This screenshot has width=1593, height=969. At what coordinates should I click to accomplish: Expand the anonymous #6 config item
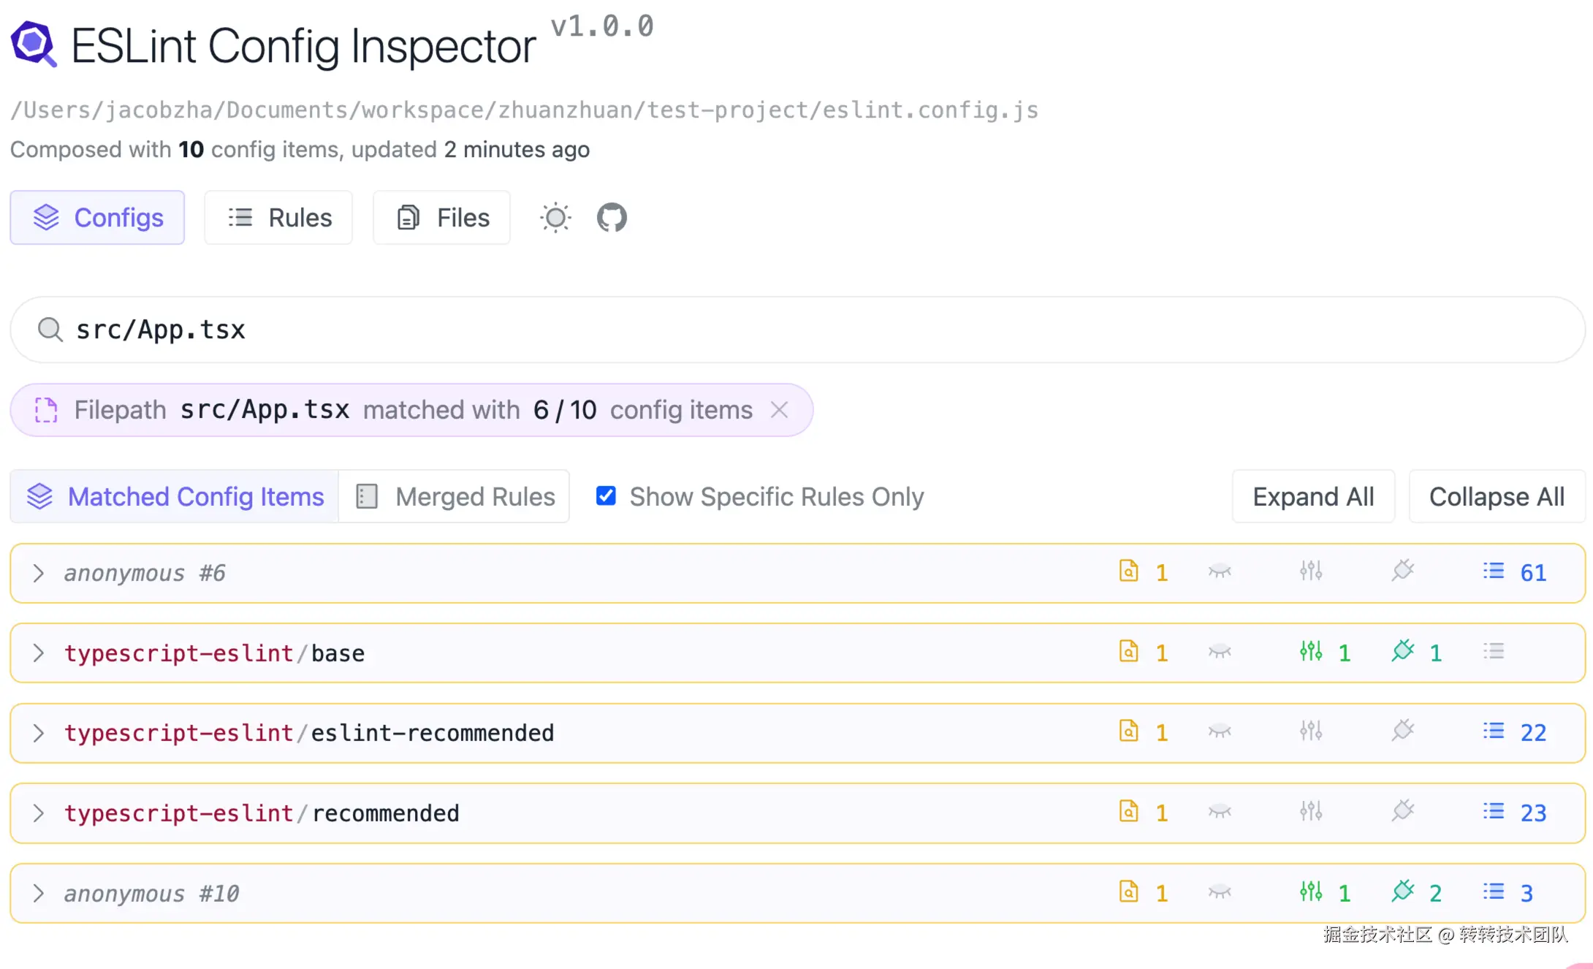(x=38, y=573)
